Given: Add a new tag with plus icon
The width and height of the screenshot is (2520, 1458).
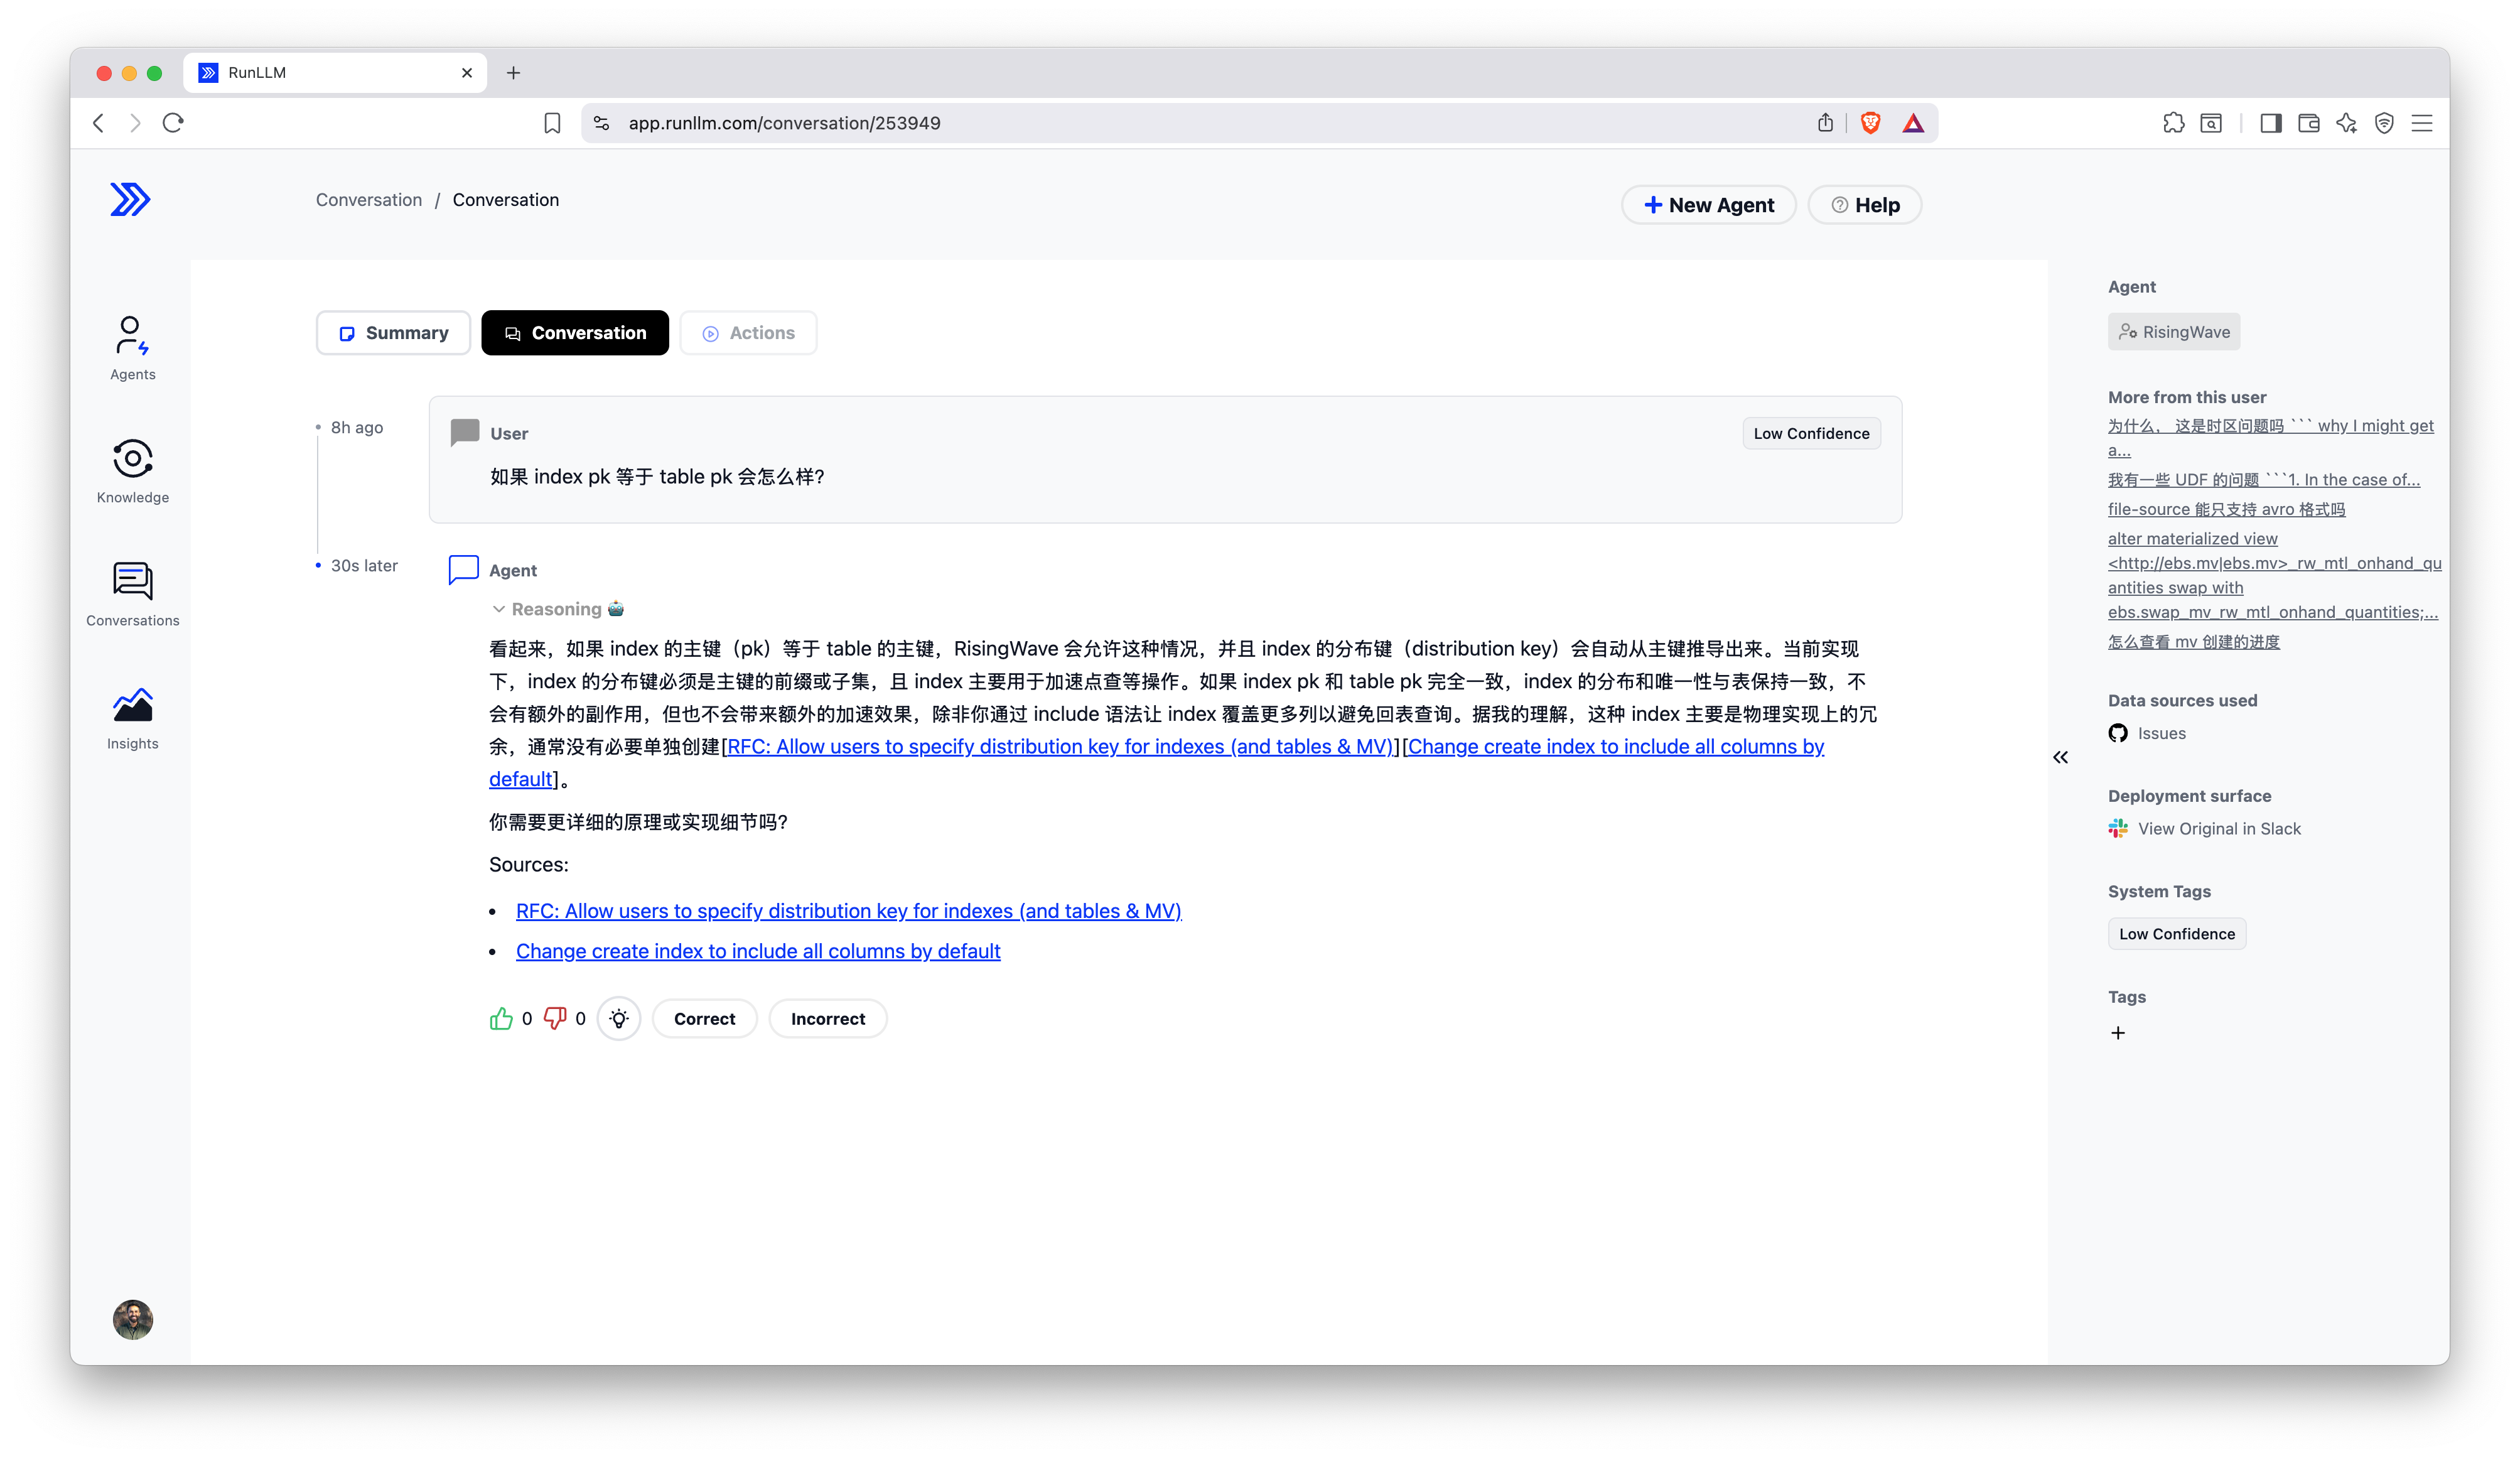Looking at the screenshot, I should 2118,1033.
